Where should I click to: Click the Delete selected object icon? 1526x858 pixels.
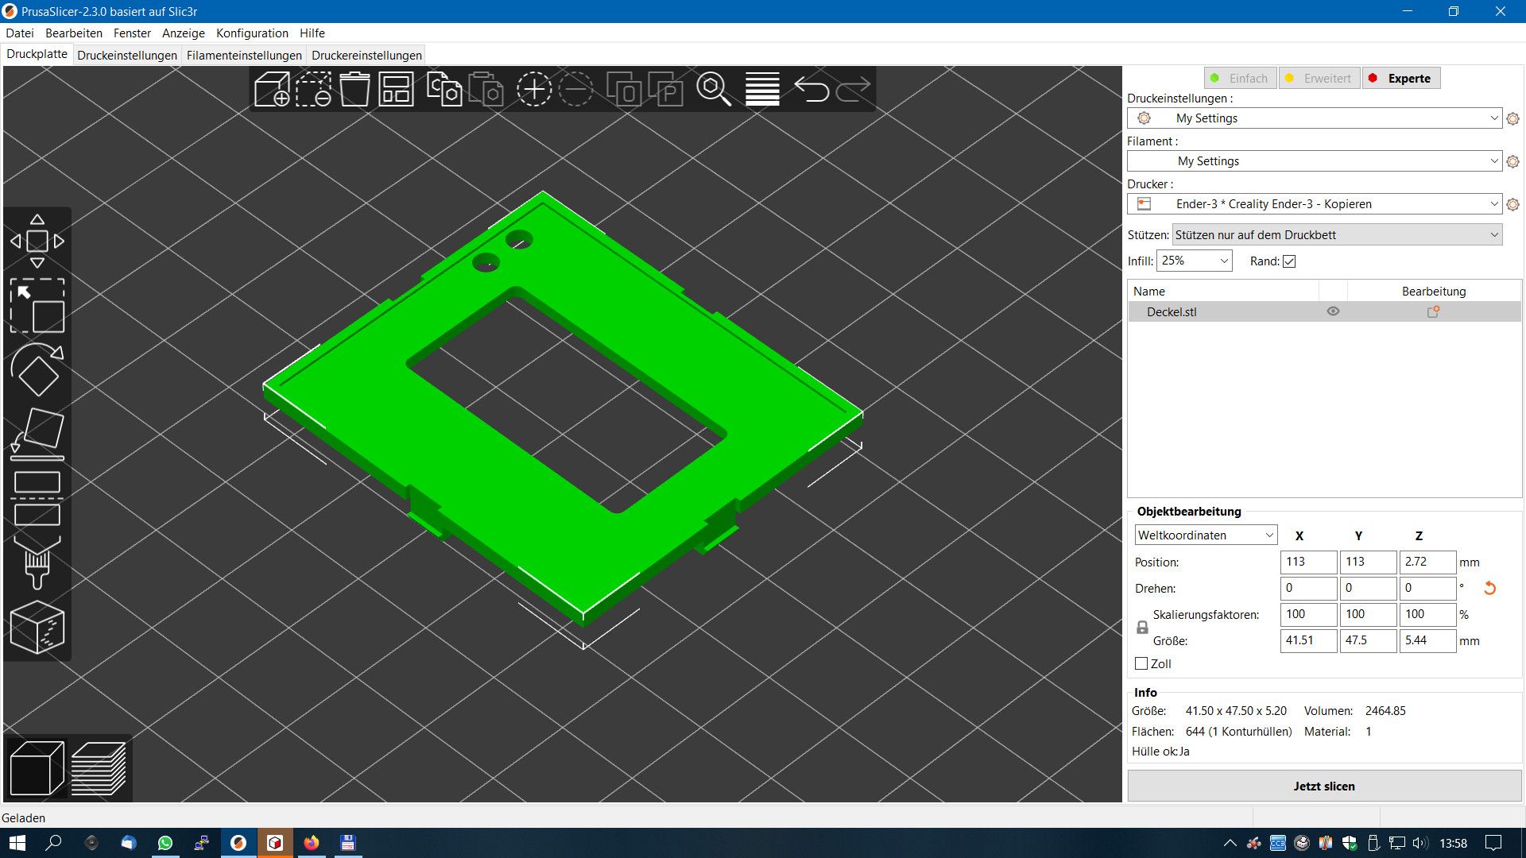point(313,89)
